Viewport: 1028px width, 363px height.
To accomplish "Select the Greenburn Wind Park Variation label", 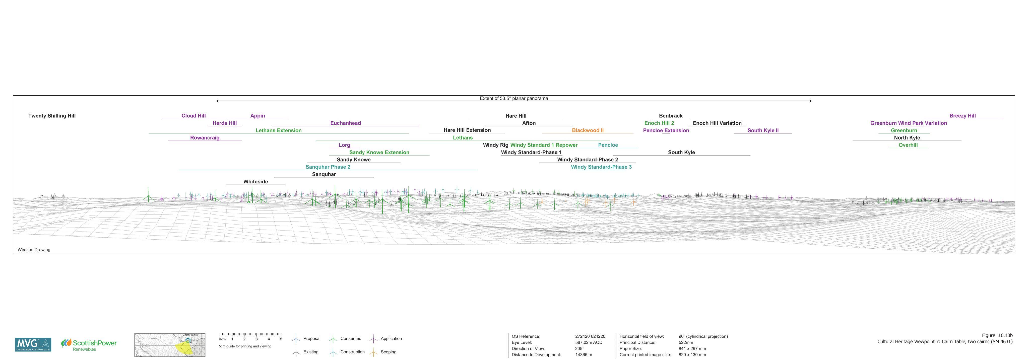I will tap(909, 123).
